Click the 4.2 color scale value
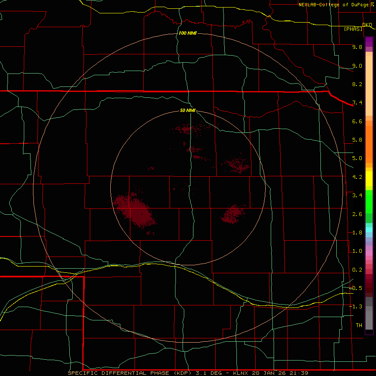 (357, 177)
